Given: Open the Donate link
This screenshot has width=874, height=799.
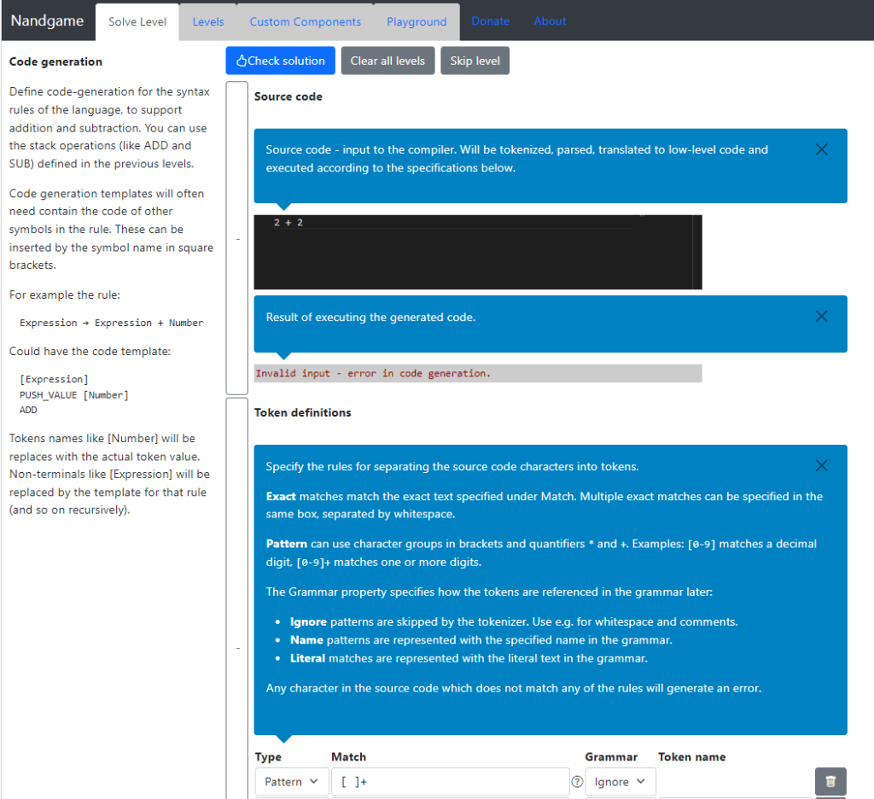Looking at the screenshot, I should click(x=490, y=21).
